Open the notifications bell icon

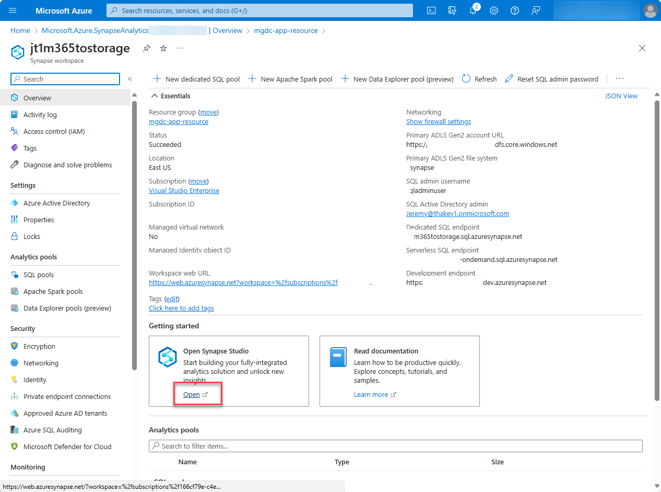tap(473, 10)
